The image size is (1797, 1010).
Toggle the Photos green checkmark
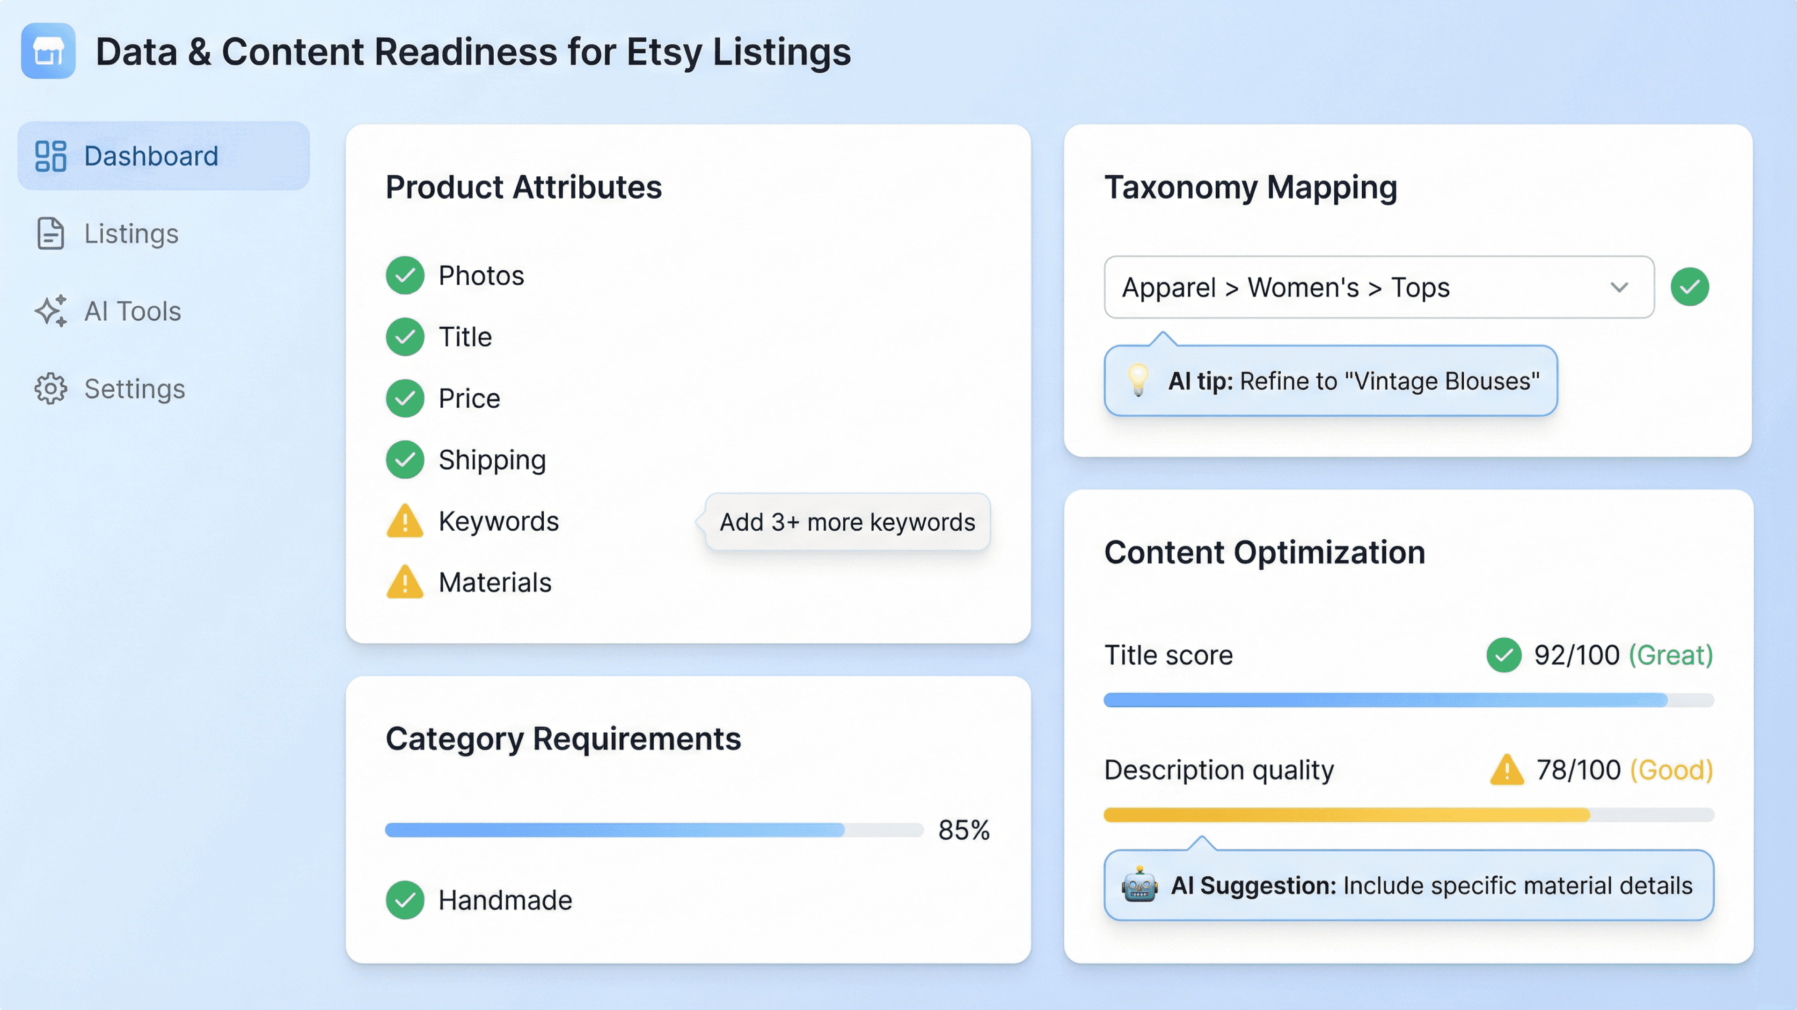pos(405,276)
